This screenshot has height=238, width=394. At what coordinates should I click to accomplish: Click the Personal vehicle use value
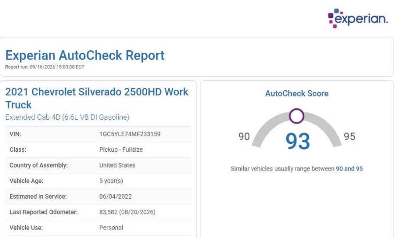pos(111,228)
